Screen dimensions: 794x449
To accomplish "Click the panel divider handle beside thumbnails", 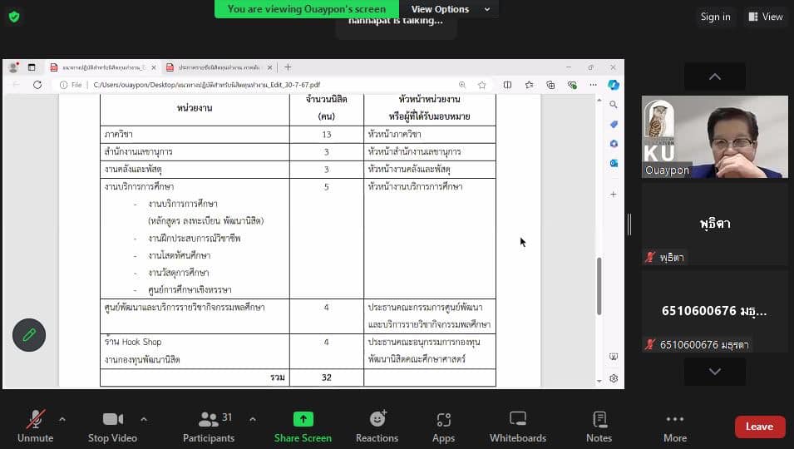I will coord(629,224).
